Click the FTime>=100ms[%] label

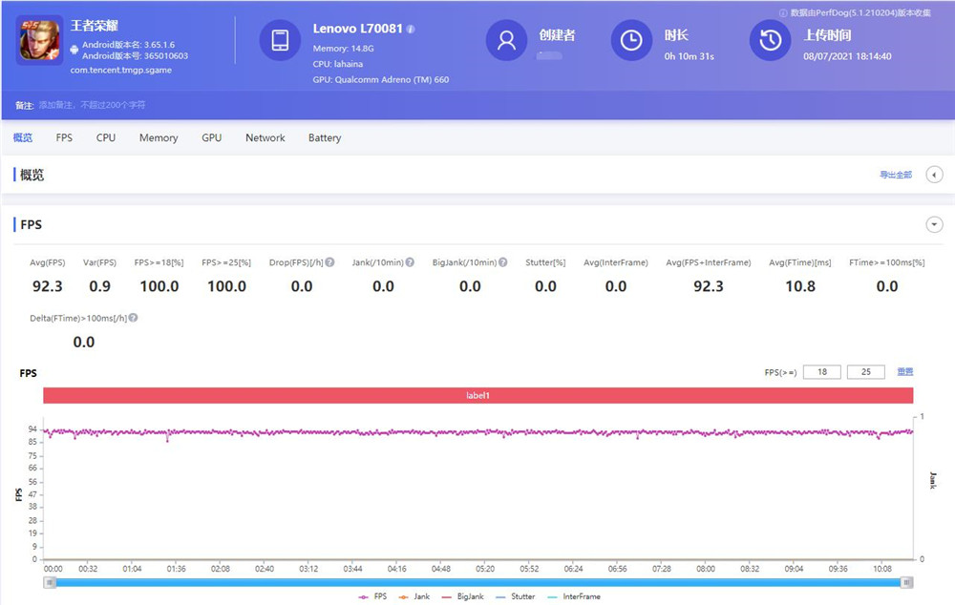[887, 262]
